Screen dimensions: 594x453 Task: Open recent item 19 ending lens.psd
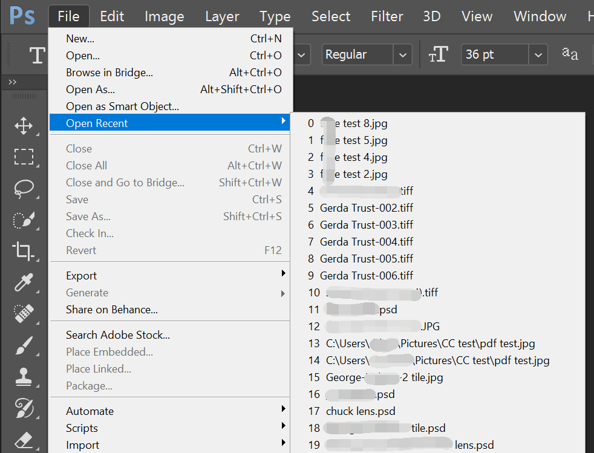437,445
